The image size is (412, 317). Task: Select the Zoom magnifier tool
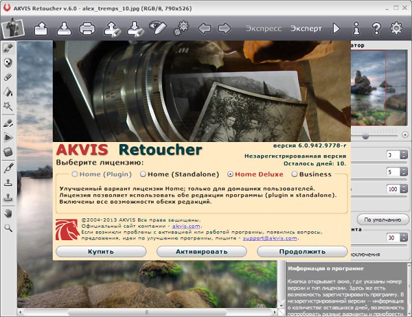coord(8,228)
